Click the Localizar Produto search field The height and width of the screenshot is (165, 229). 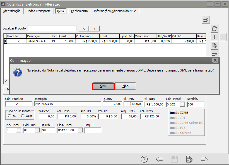[52, 28]
